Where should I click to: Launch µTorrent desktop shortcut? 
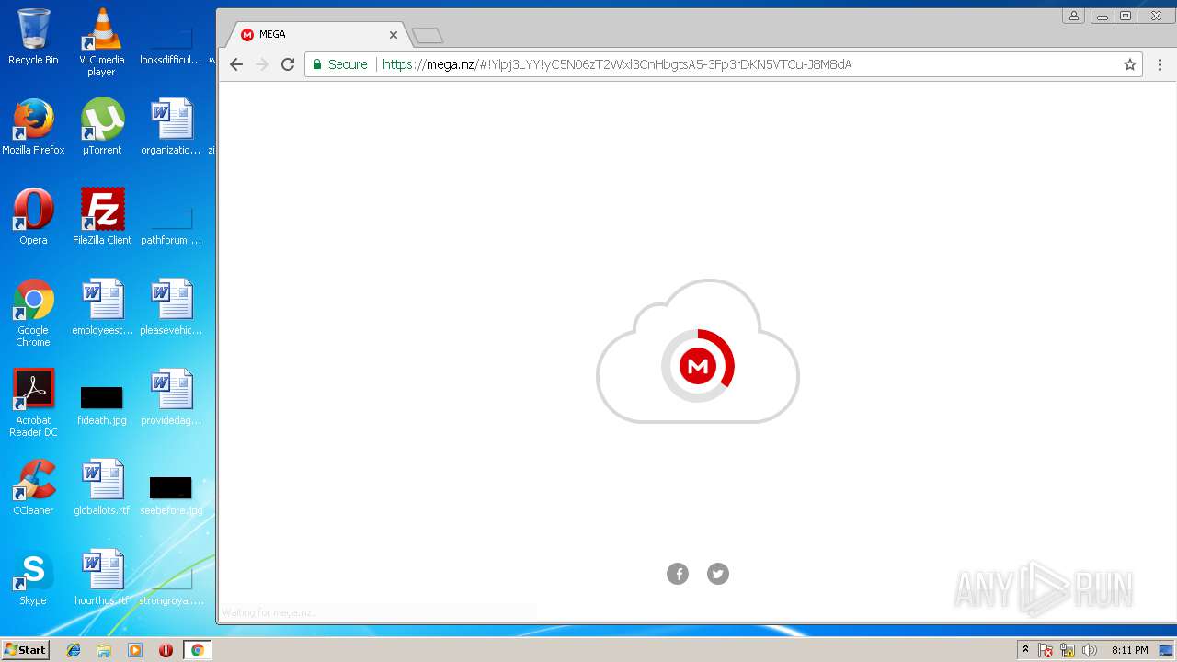pyautogui.click(x=101, y=127)
